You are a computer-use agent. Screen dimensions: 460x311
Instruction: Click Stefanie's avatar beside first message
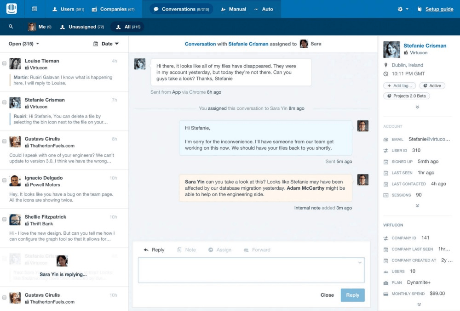(140, 64)
